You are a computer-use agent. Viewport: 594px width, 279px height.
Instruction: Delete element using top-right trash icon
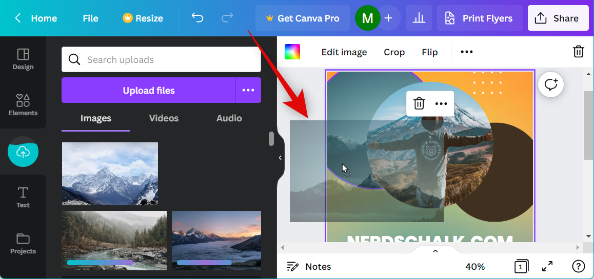point(578,52)
